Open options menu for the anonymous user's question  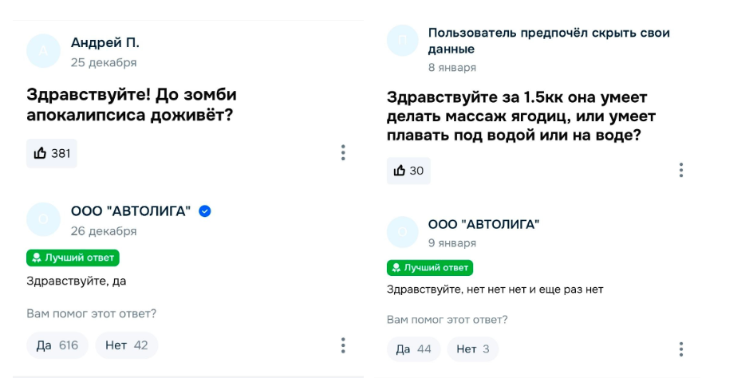point(680,170)
